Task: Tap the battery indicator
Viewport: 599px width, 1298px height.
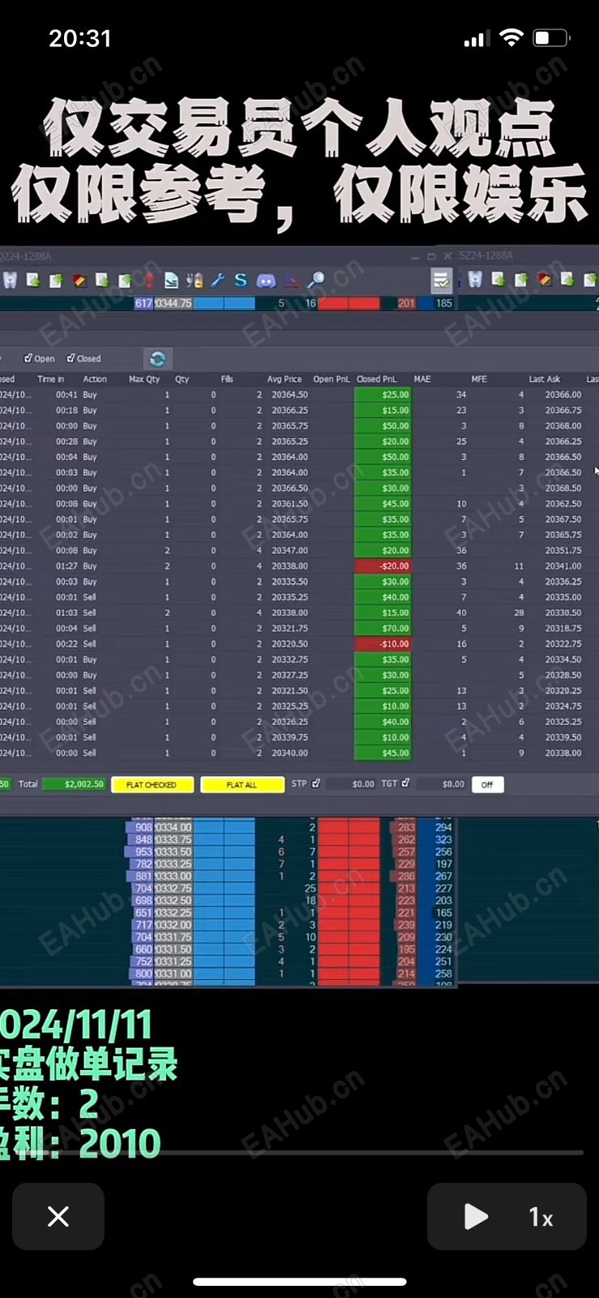Action: click(551, 38)
